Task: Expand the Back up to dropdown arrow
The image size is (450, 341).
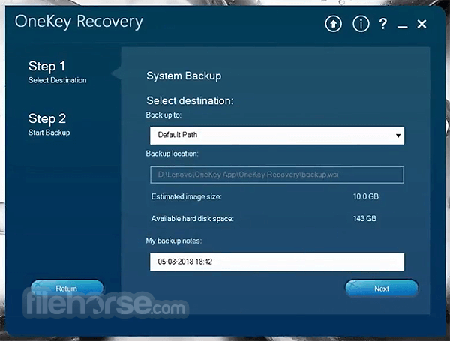Action: [x=398, y=136]
